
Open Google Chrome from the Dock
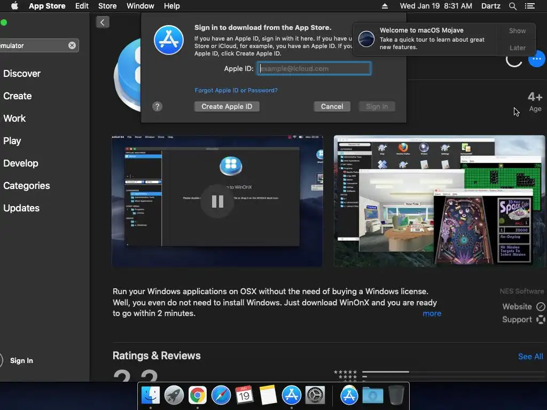198,396
